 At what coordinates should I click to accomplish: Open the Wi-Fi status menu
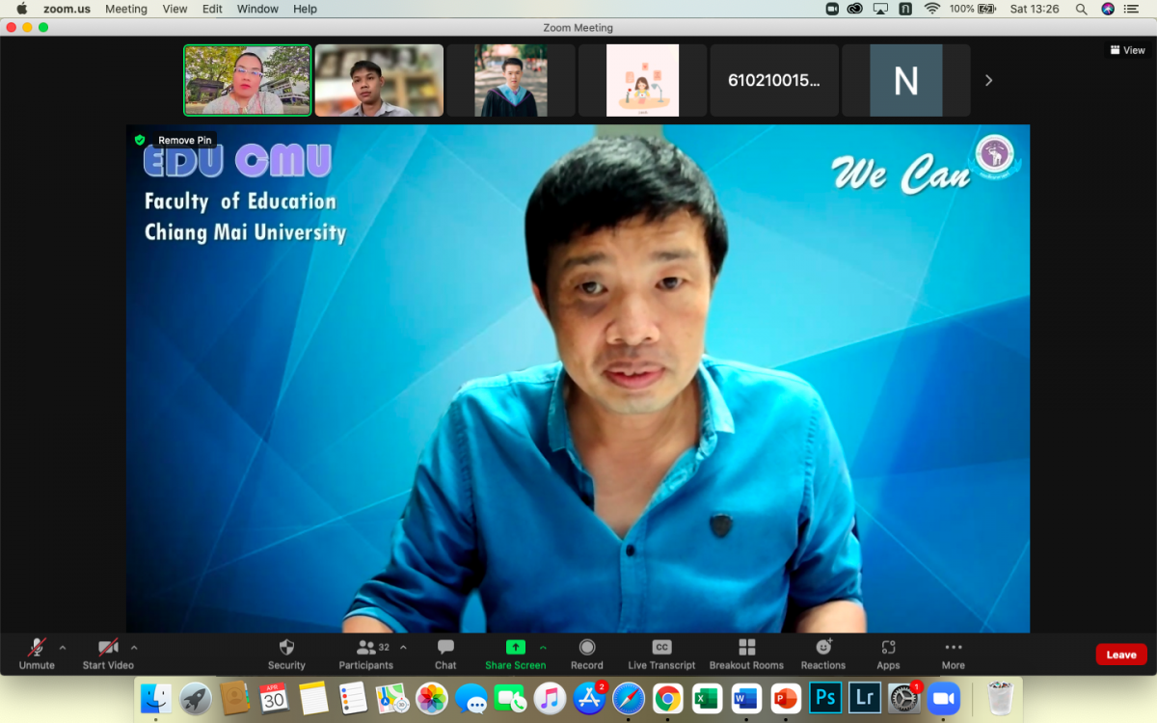(x=931, y=9)
